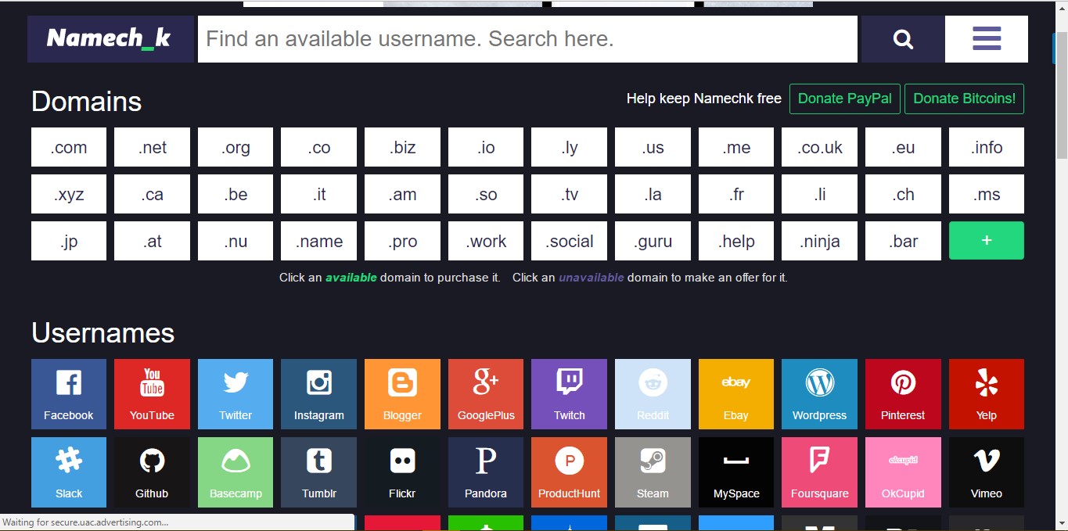Image resolution: width=1068 pixels, height=531 pixels.
Task: Select the Tumblr tile
Action: [x=318, y=472]
